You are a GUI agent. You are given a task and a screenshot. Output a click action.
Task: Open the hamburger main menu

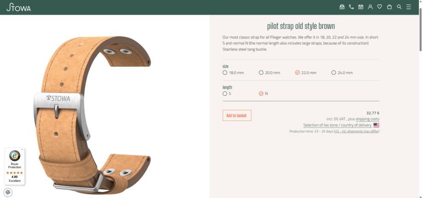click(409, 7)
